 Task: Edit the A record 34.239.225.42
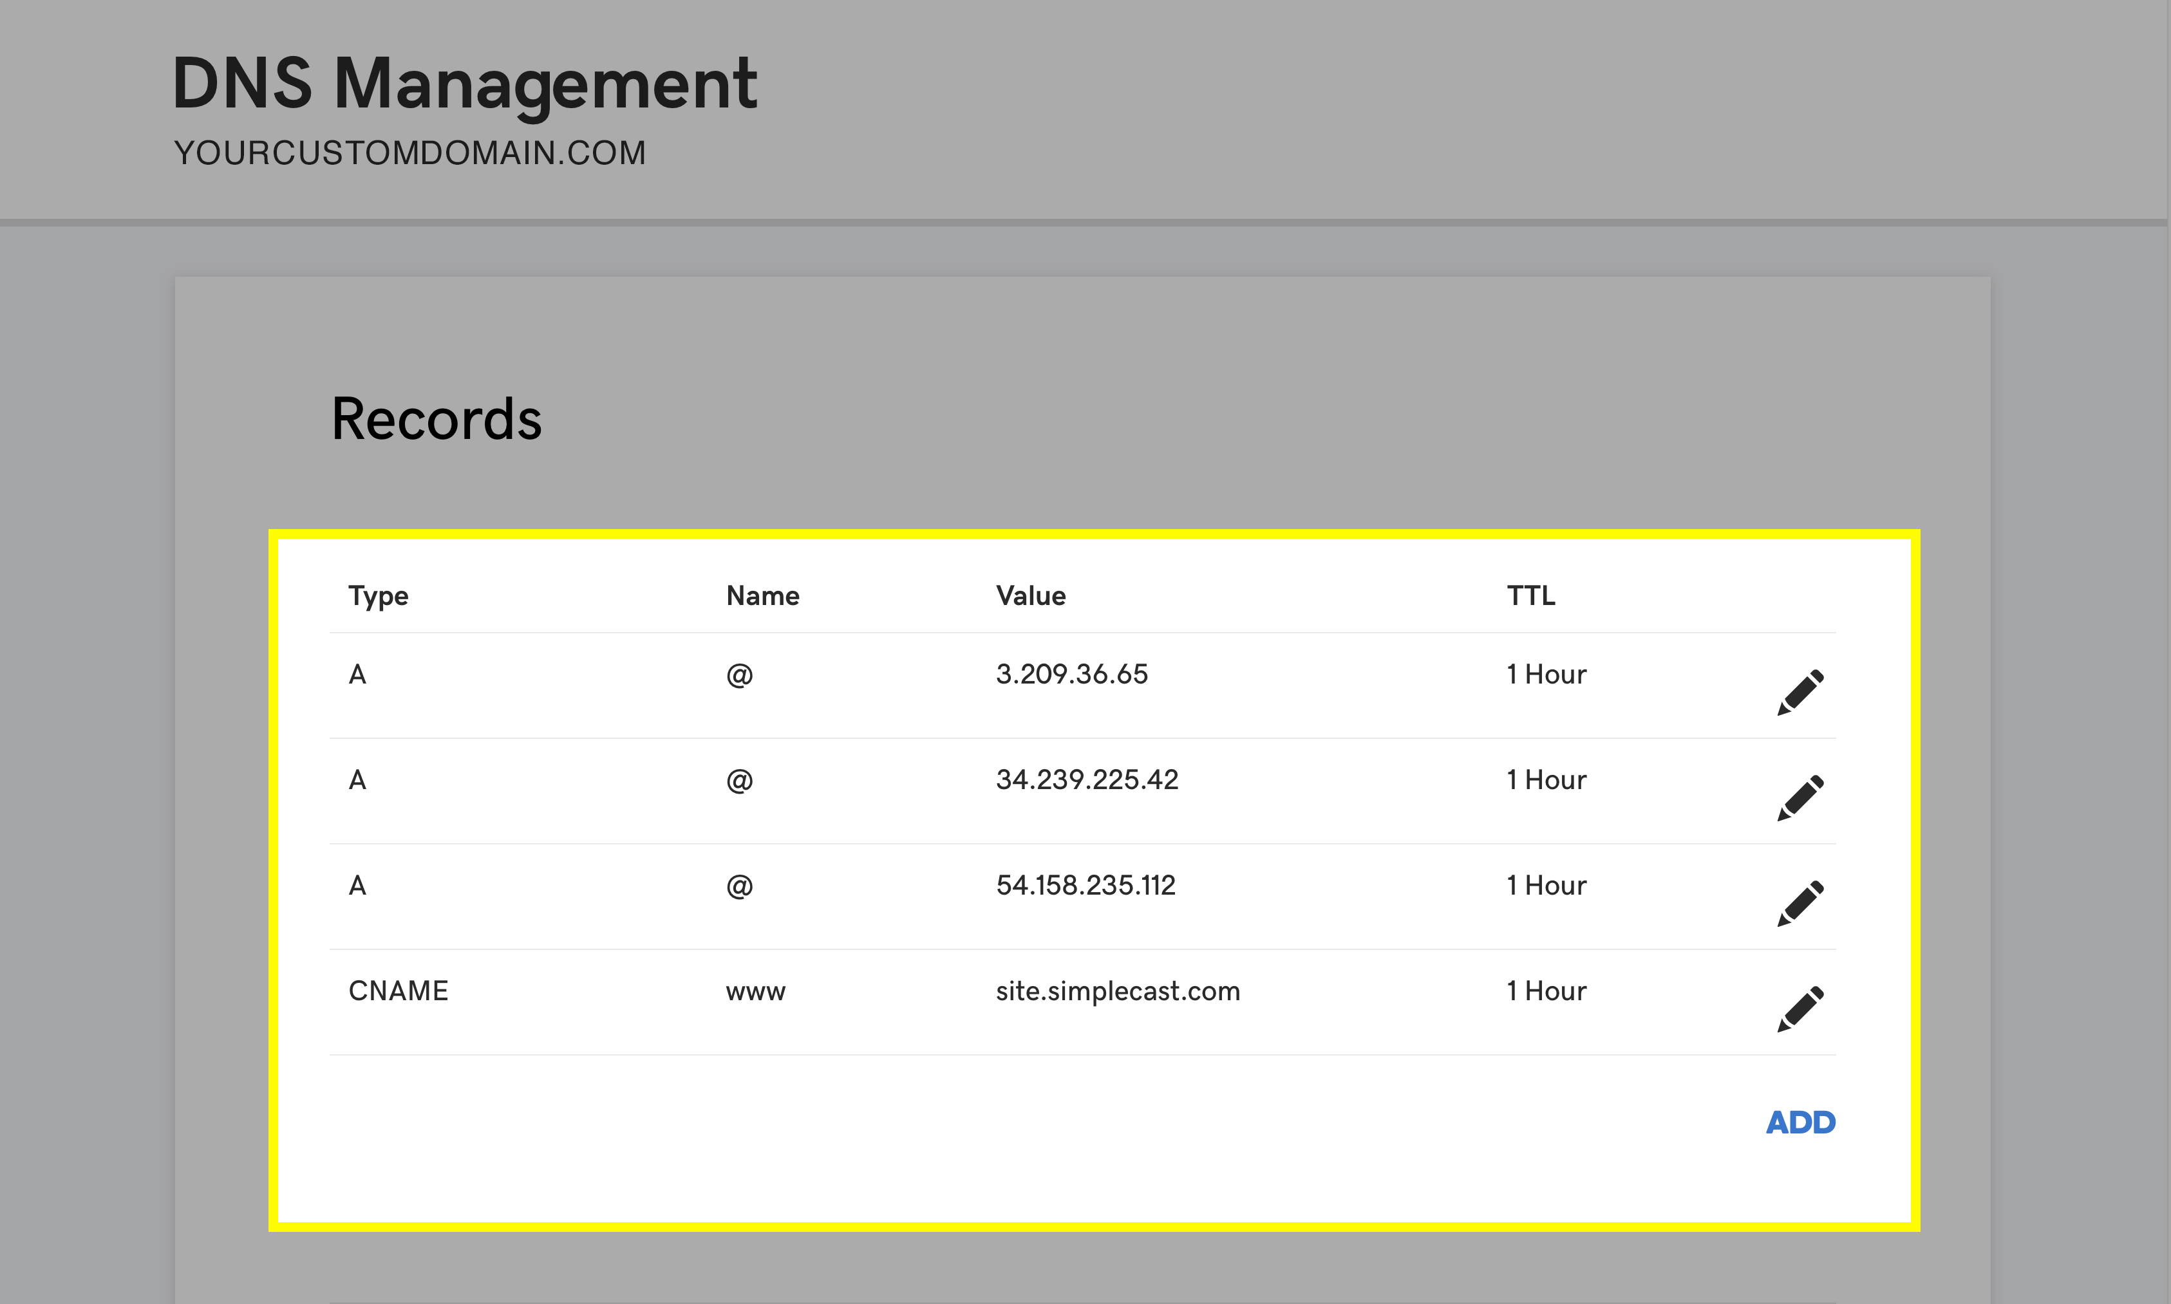(1800, 798)
